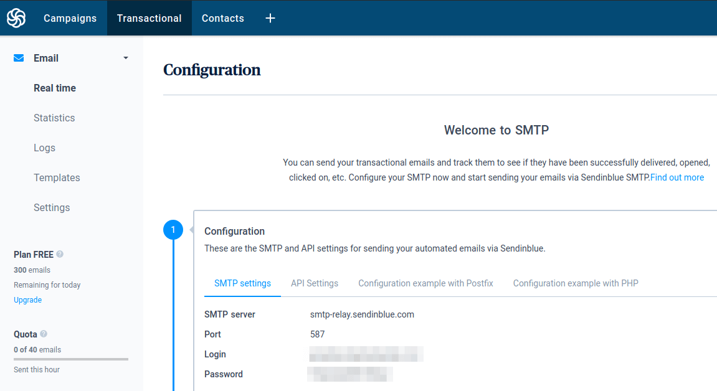Screen dimensions: 717x391
Task: Click the Email envelope icon in sidebar
Action: tap(19, 58)
